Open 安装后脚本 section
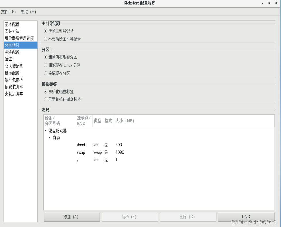Viewport: 281px width, 227px height. [20, 94]
